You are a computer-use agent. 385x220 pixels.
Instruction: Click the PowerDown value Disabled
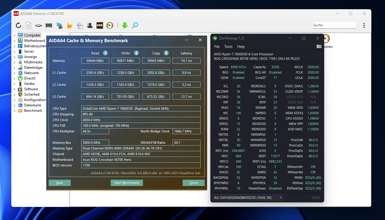[x=275, y=188]
